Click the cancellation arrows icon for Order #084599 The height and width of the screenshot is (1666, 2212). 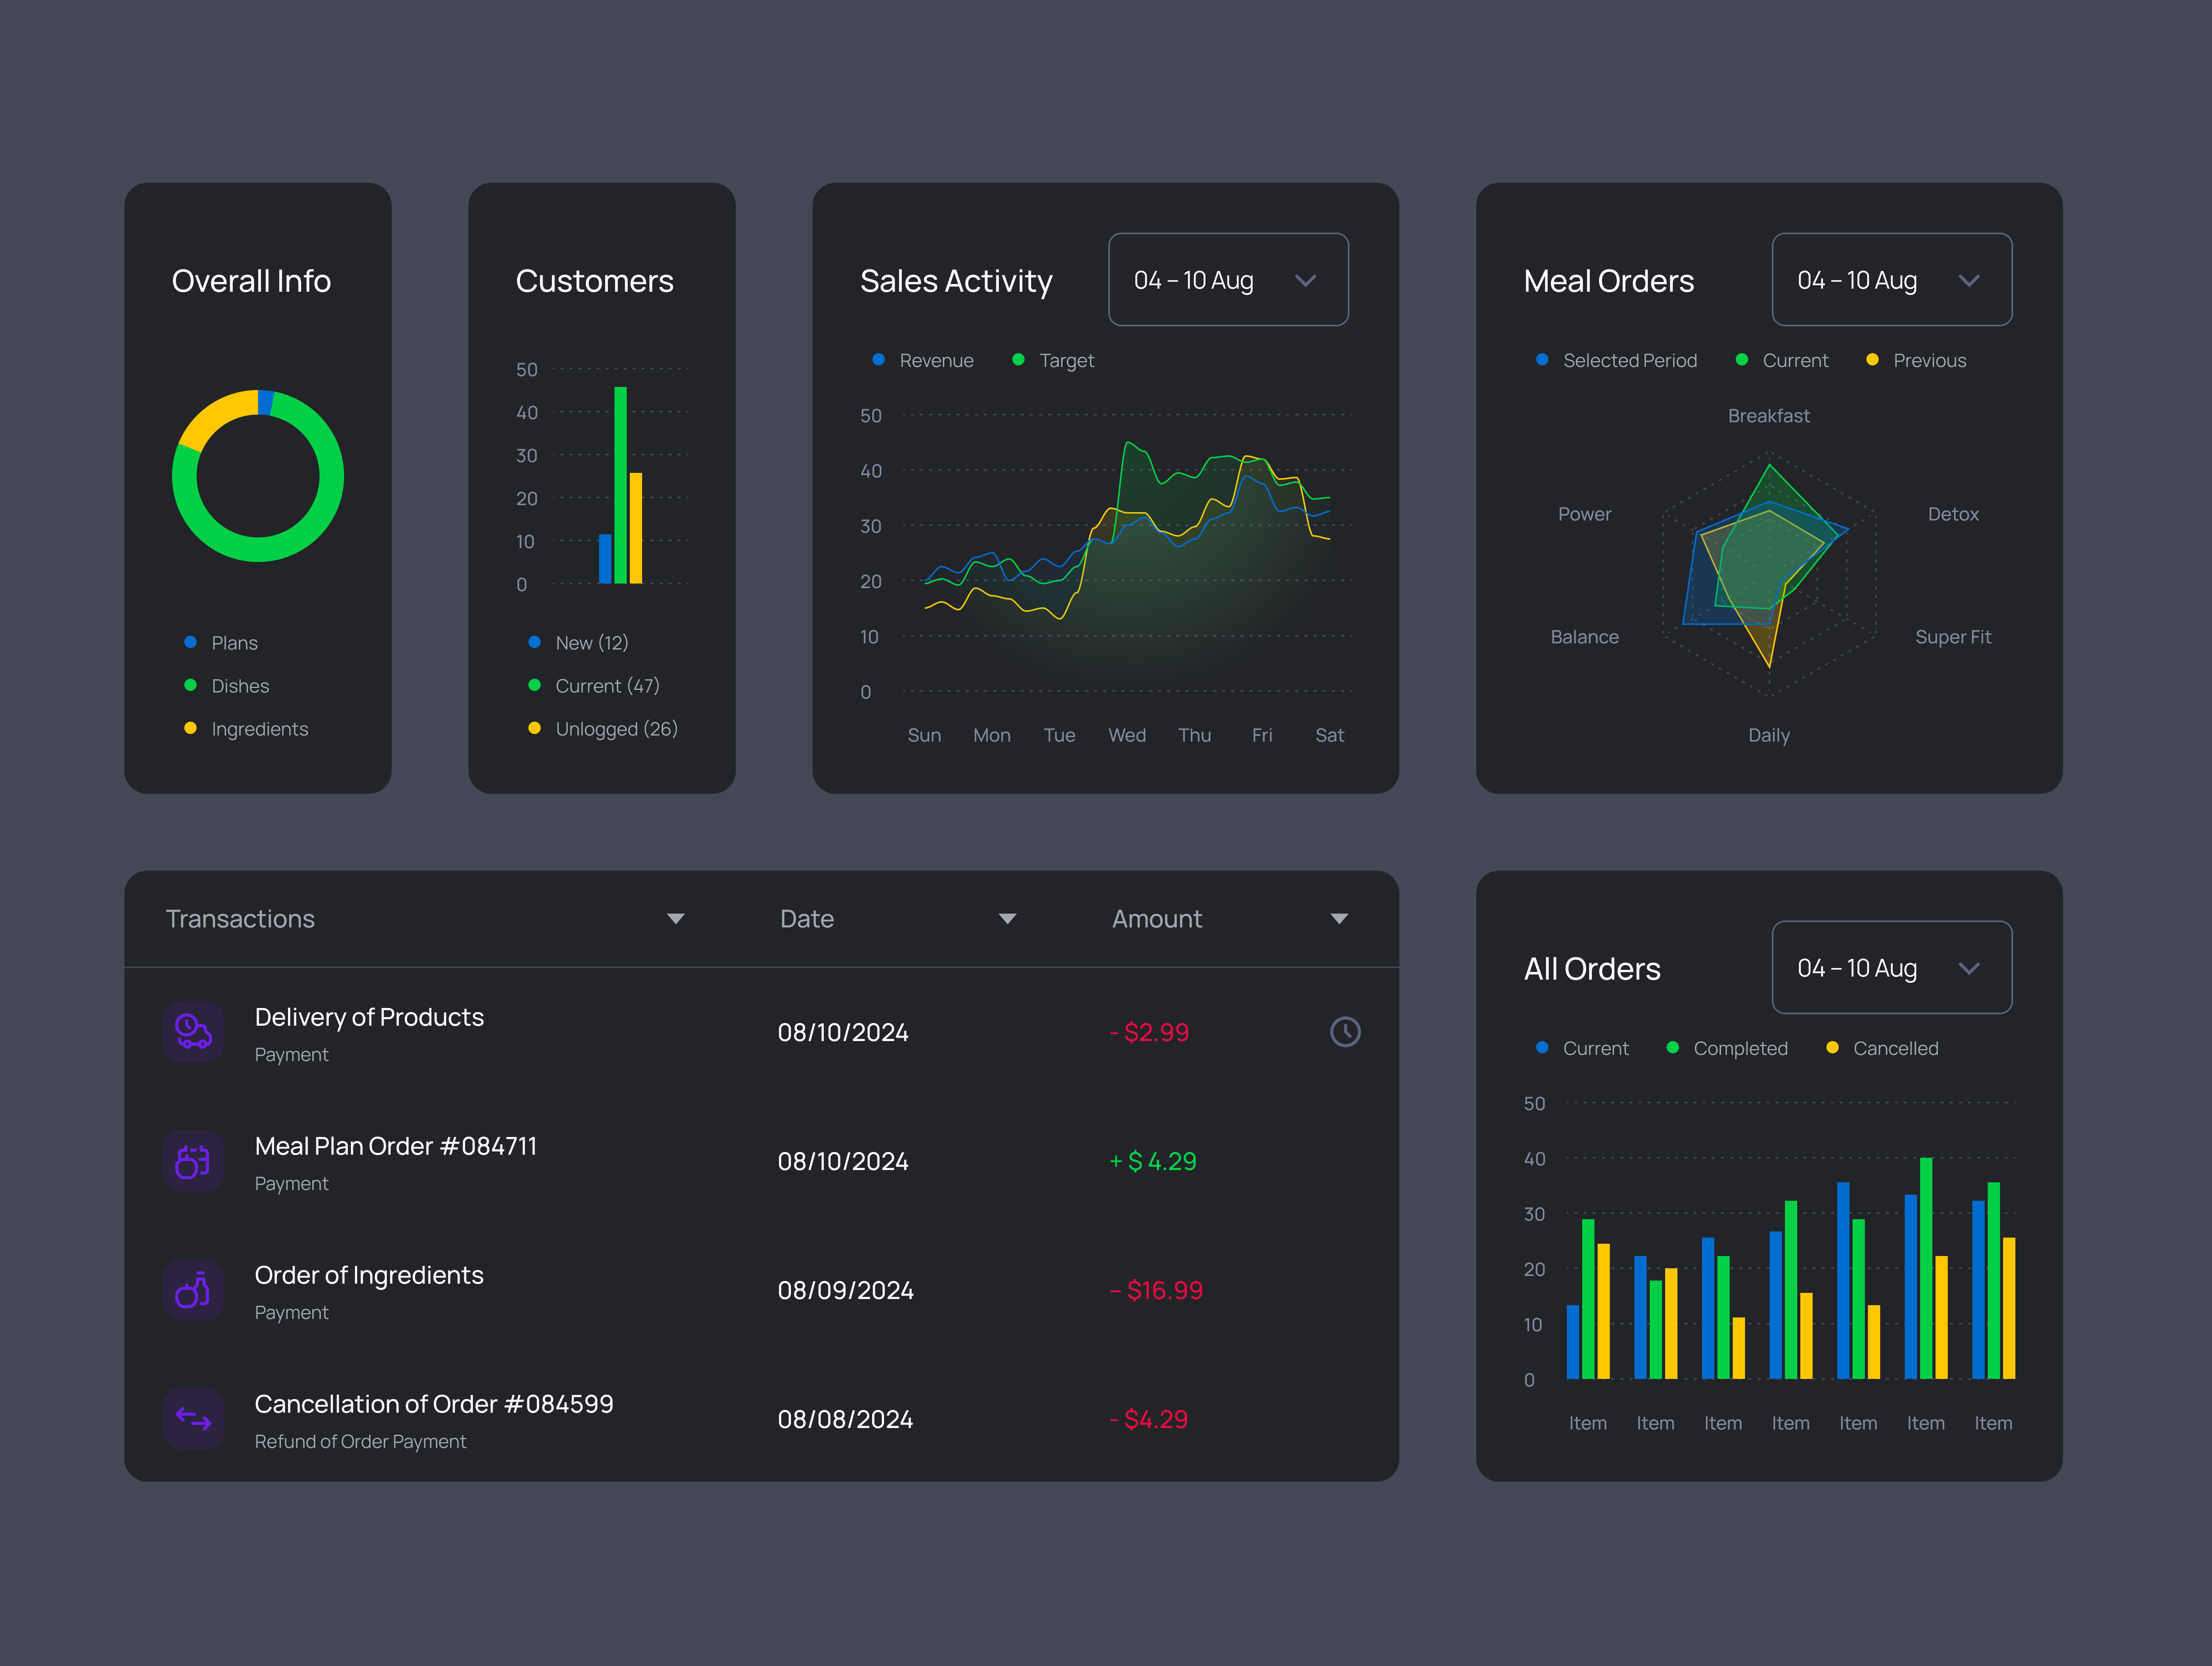tap(193, 1419)
